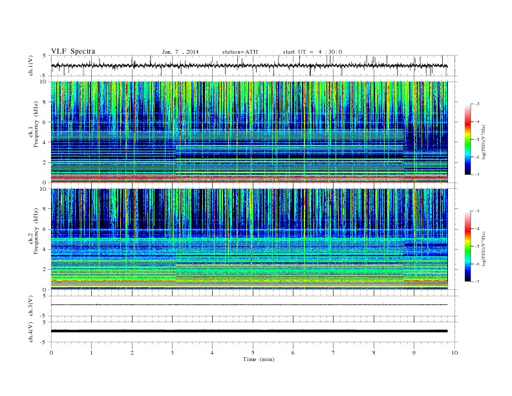Click the ch.3 voltage trace line
This screenshot has width=512, height=396.
pyautogui.click(x=249, y=305)
